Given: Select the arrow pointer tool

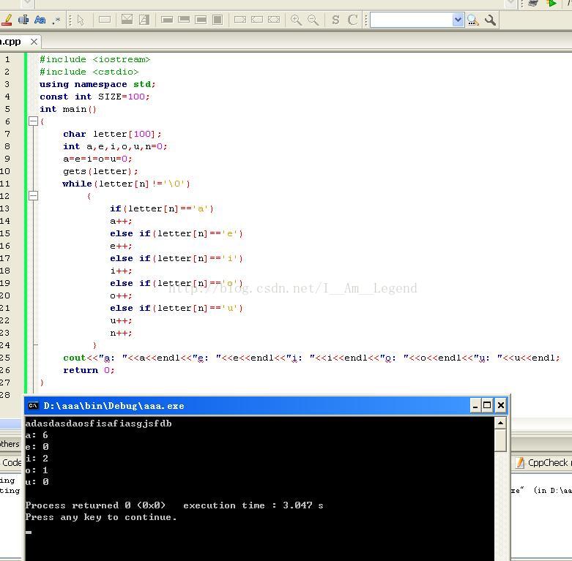Looking at the screenshot, I should pyautogui.click(x=81, y=20).
